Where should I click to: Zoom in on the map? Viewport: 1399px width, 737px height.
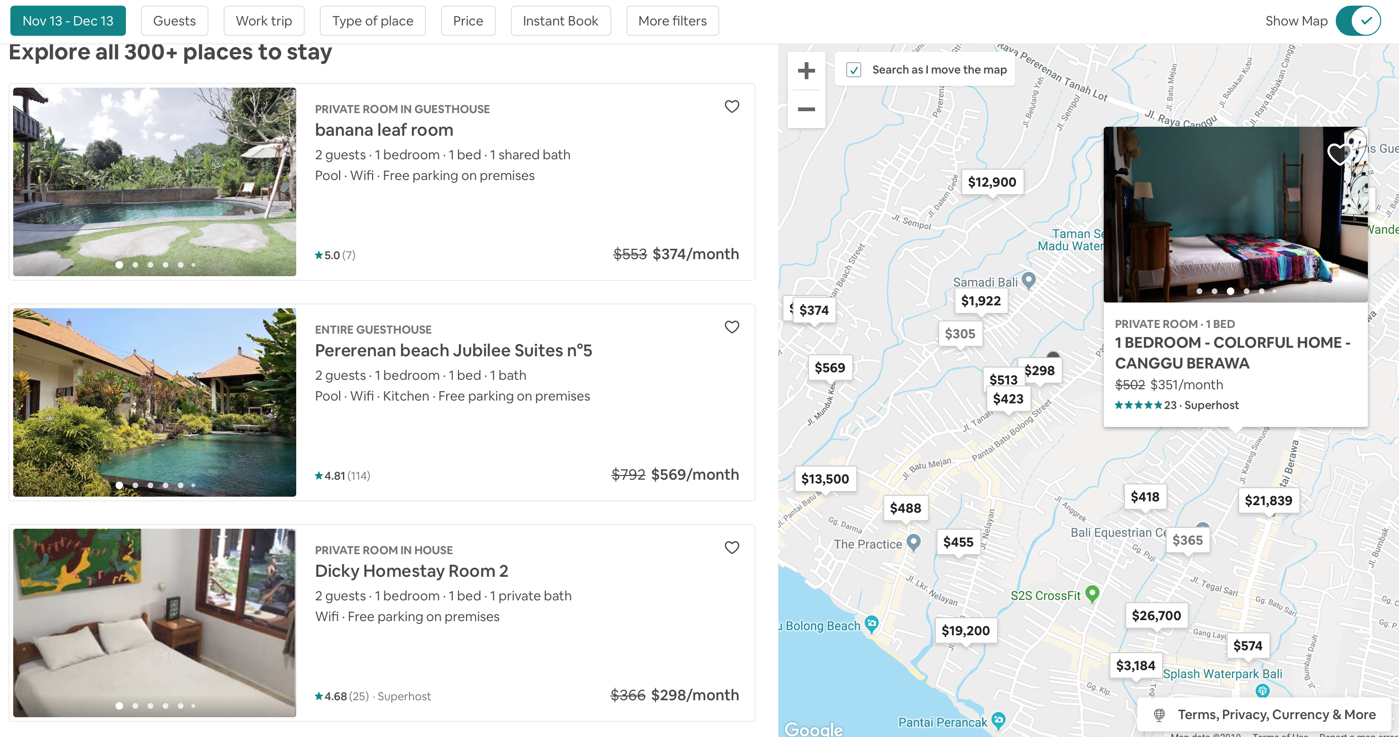coord(806,71)
